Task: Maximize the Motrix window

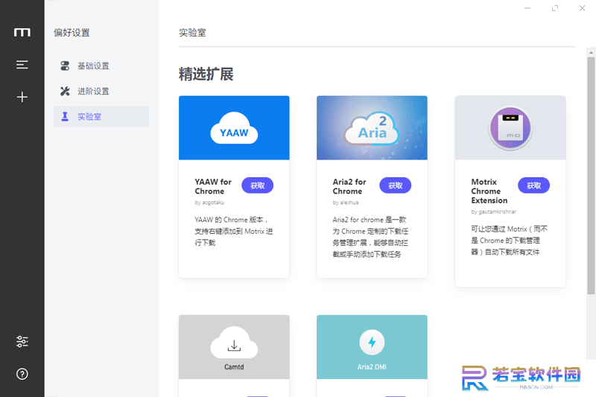Action: tap(555, 8)
